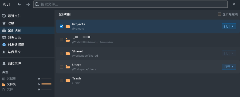Click the 打开 button for Projects
This screenshot has height=97, width=240.
(x=229, y=26)
